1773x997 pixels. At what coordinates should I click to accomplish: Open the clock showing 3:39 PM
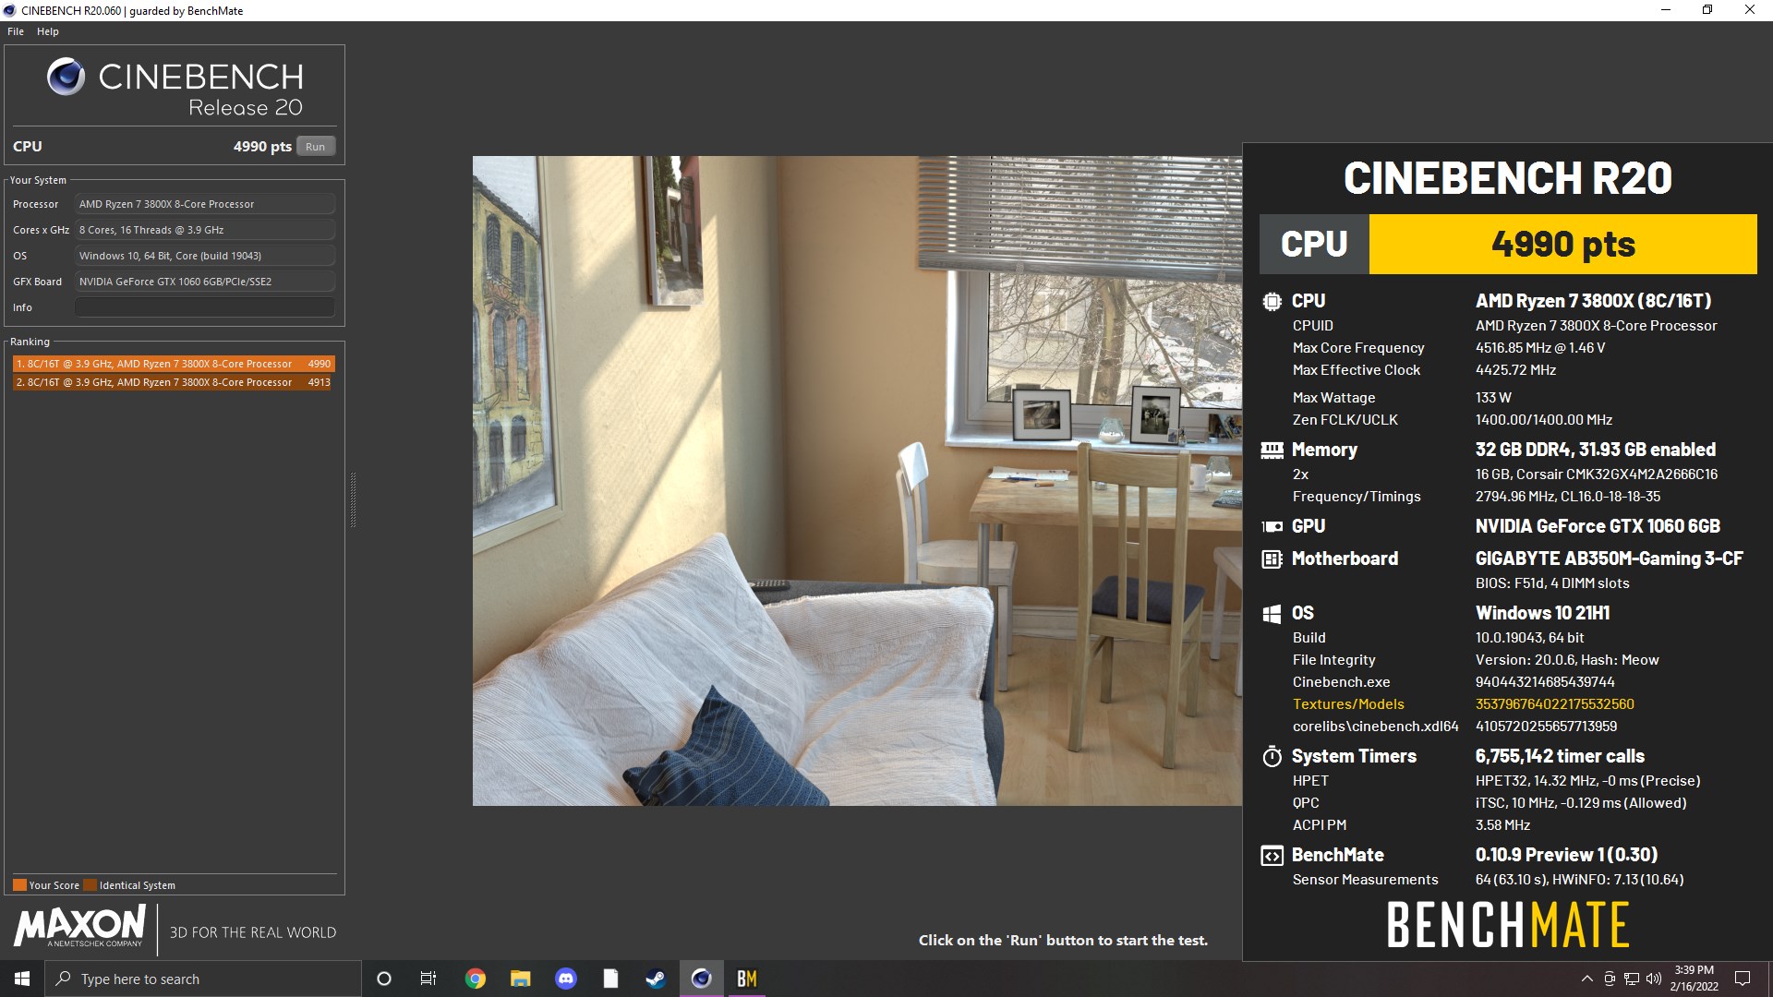click(x=1694, y=979)
